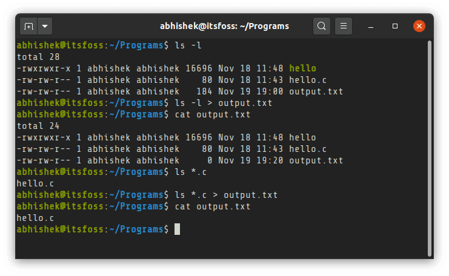Click the "ls -l > output.txt" command text

click(x=223, y=103)
